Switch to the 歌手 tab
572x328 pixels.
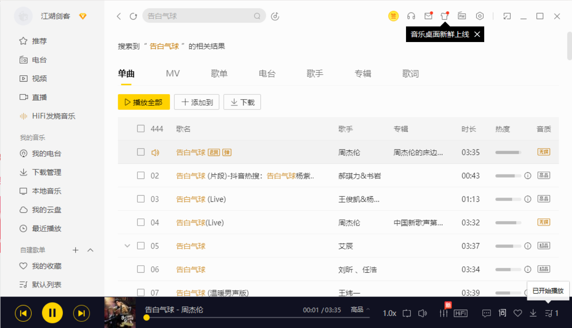coord(315,74)
